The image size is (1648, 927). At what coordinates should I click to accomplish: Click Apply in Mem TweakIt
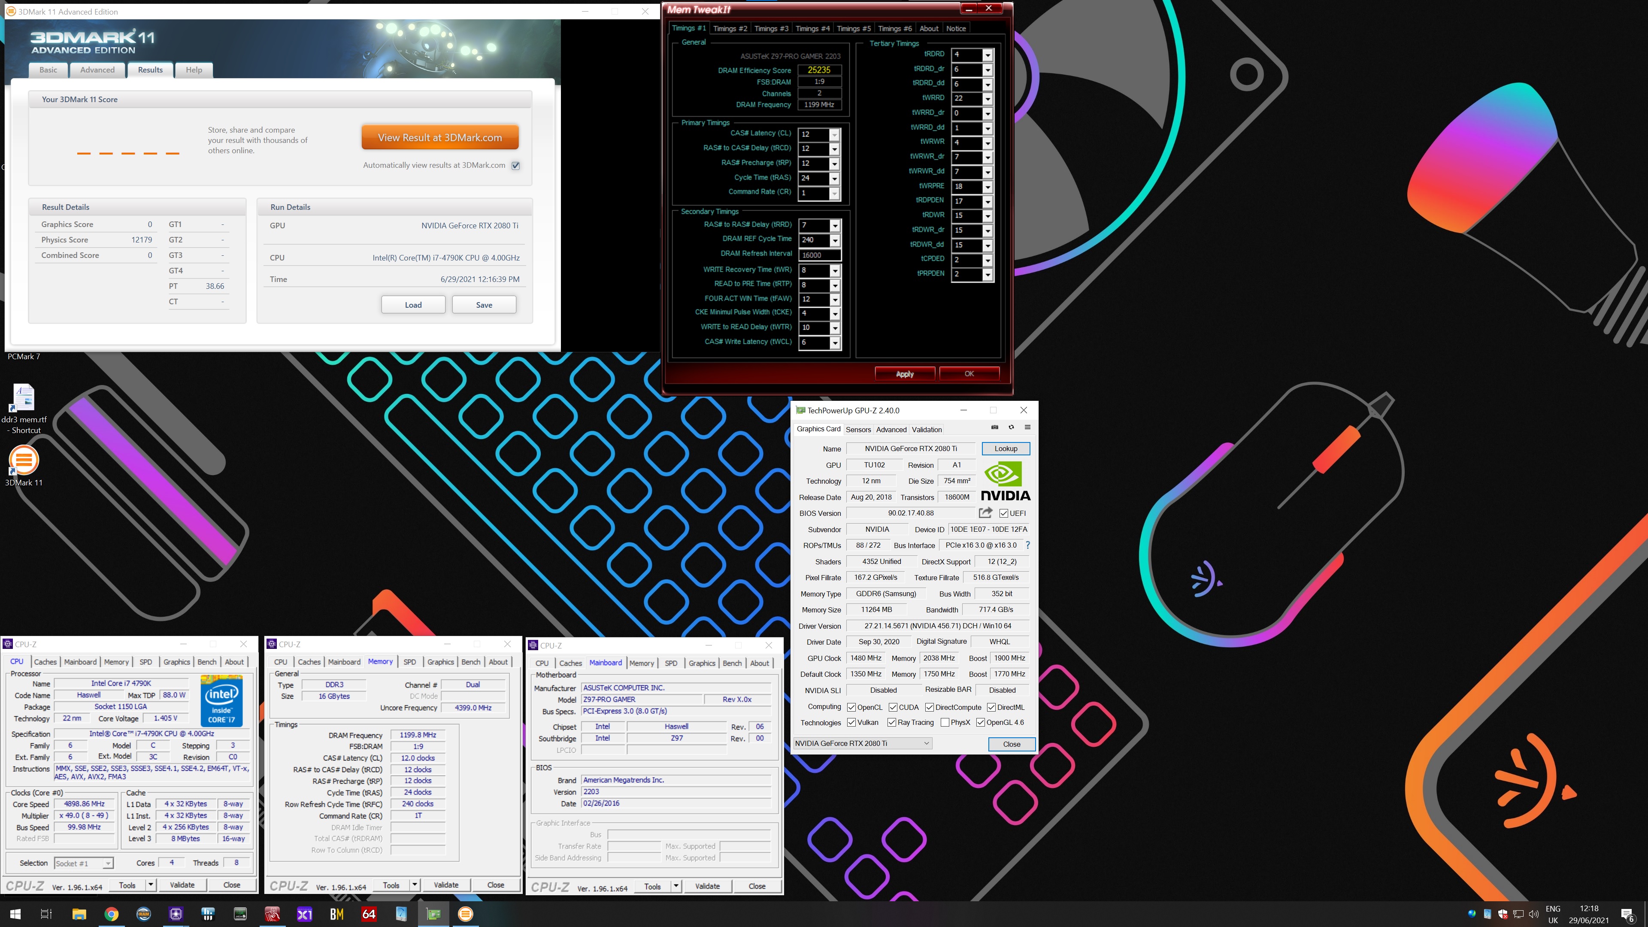click(905, 374)
